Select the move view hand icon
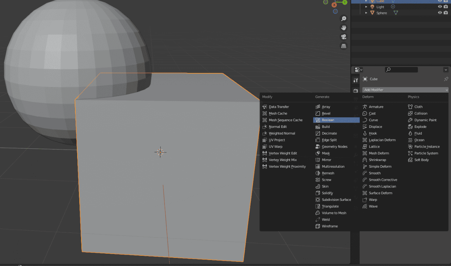 (344, 27)
